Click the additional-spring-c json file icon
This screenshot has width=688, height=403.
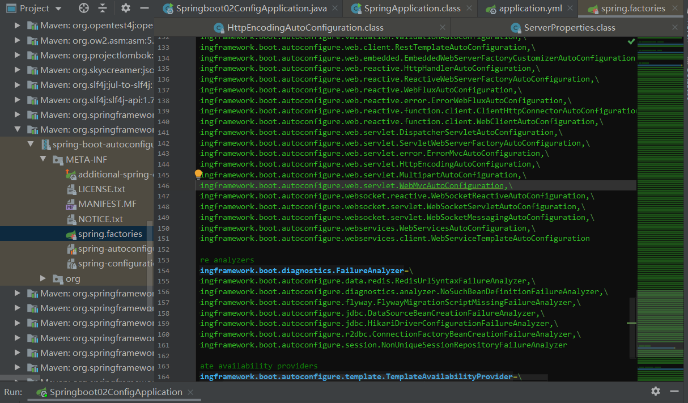point(71,175)
